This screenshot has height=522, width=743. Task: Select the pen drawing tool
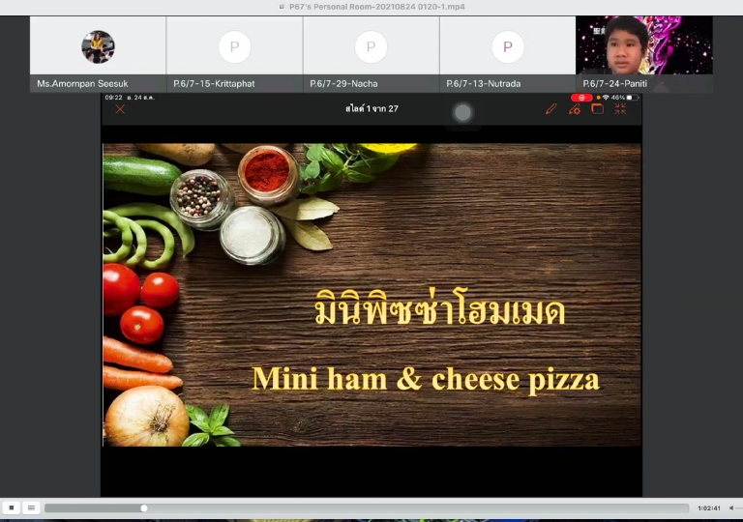tap(550, 109)
